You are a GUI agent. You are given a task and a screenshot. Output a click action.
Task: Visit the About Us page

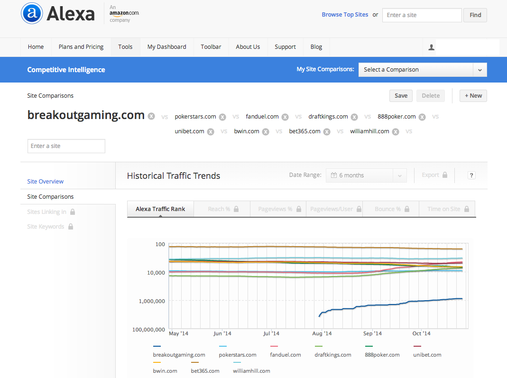(x=248, y=47)
